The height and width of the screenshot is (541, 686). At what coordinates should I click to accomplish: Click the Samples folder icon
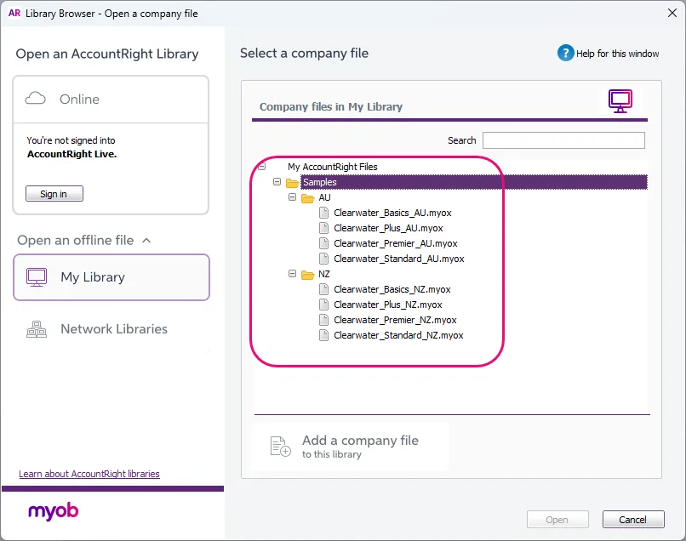[x=292, y=182]
